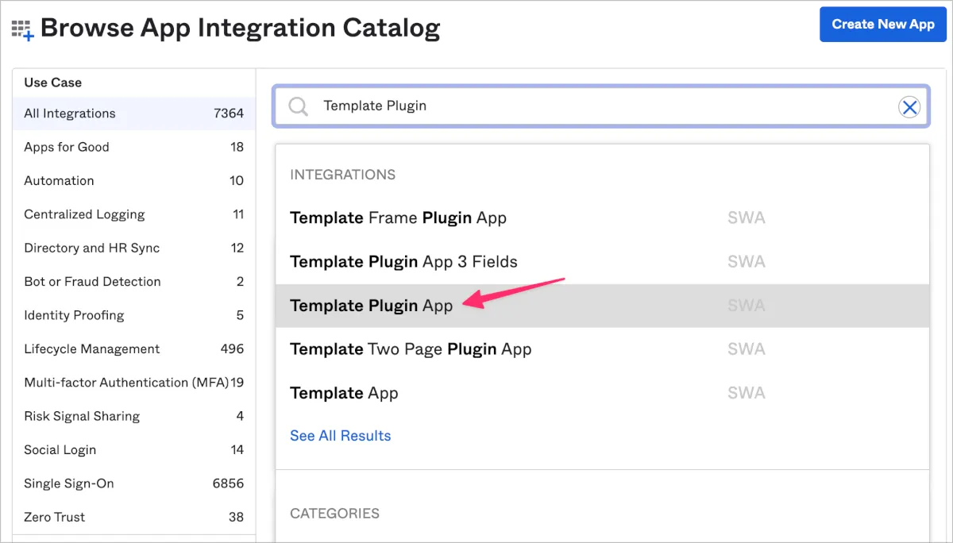
Task: Select Centralized Logging use case
Action: (x=84, y=214)
